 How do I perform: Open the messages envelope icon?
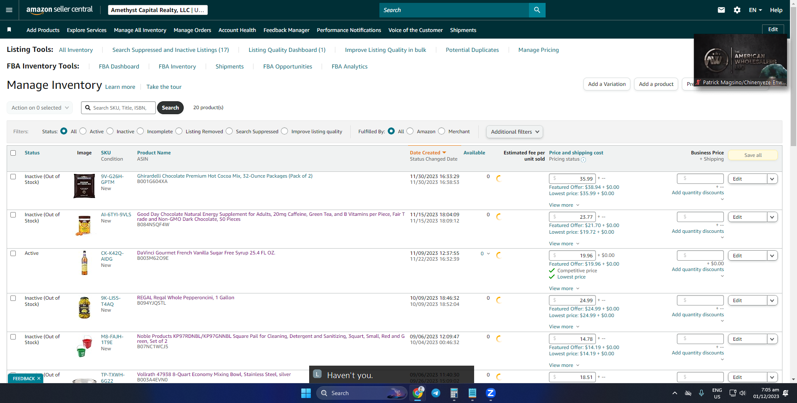721,10
